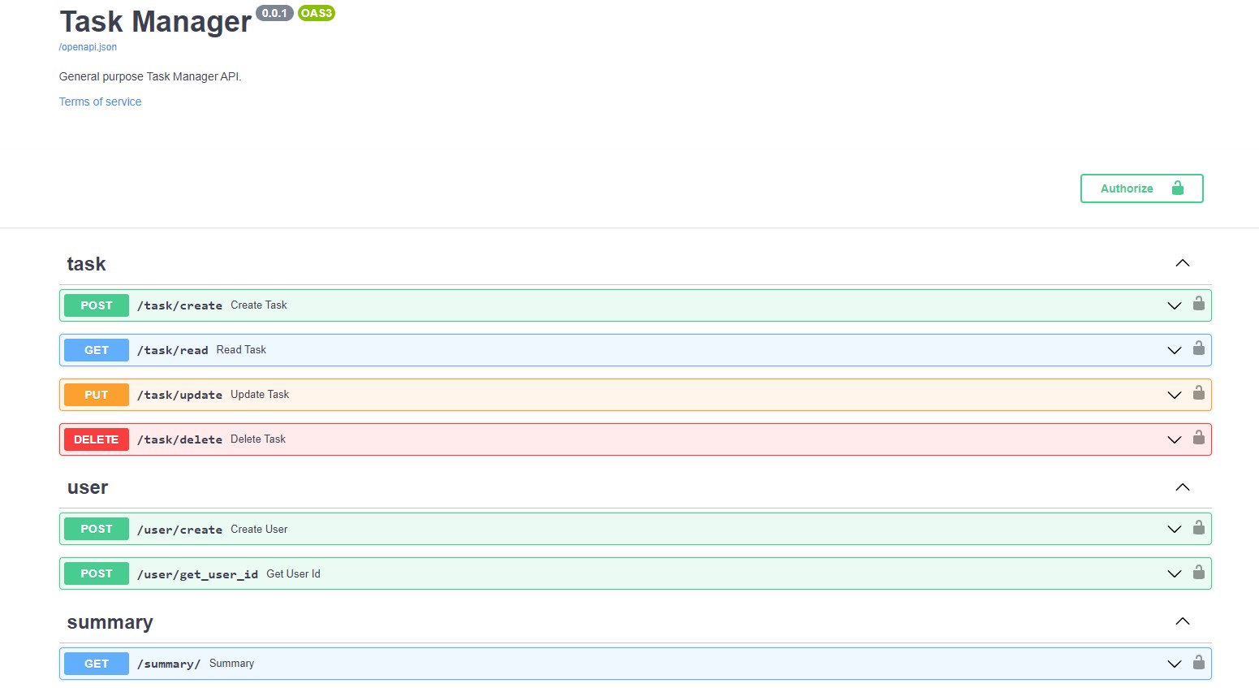Viewport: 1259px width, 688px height.
Task: Click the 'task' section heading
Action: coord(86,264)
